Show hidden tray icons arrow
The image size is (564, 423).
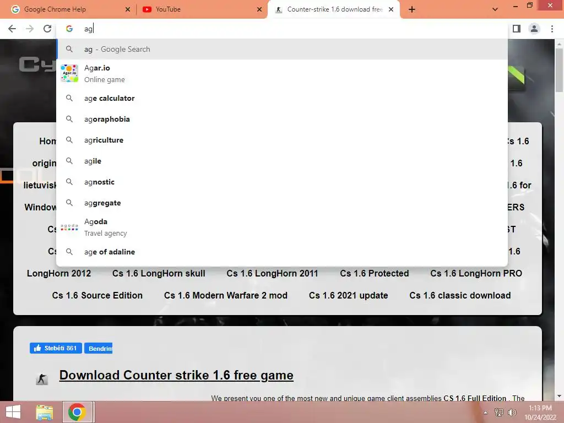pyautogui.click(x=485, y=413)
